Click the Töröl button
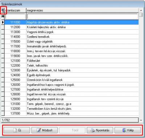 pos(72,130)
